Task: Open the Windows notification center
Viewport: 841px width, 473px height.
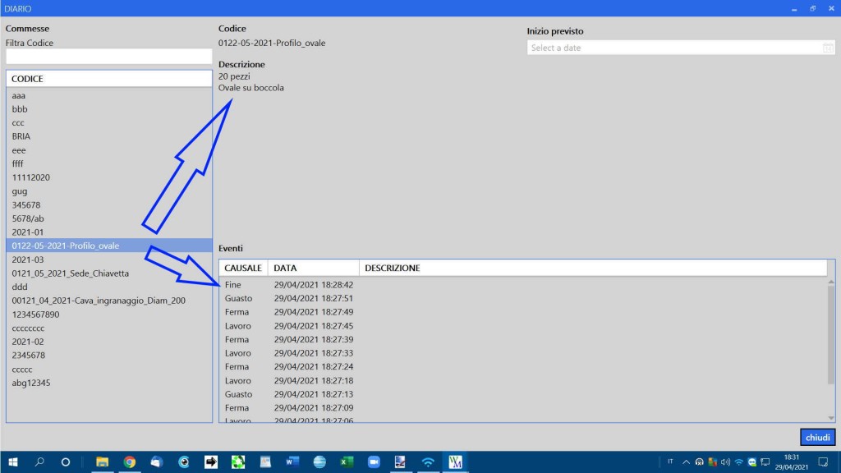Action: 823,462
